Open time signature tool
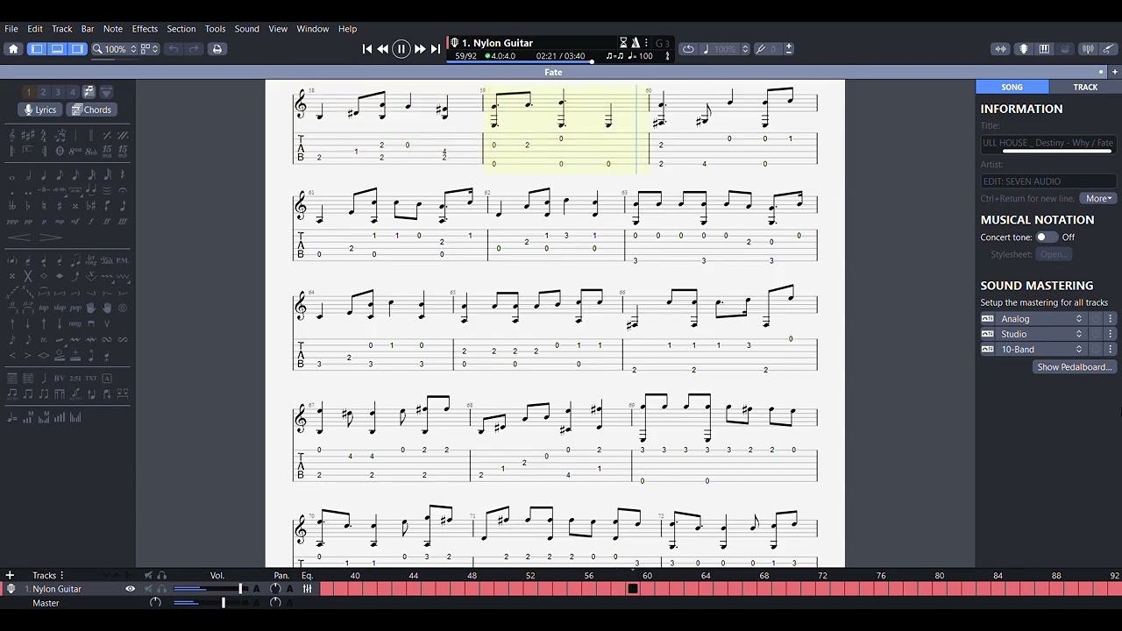 click(x=44, y=135)
